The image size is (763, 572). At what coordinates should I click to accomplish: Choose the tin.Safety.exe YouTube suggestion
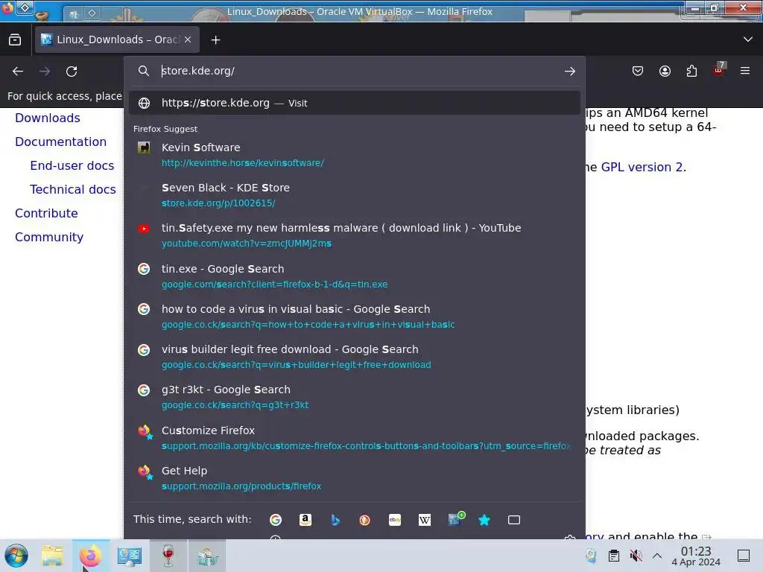(355, 235)
